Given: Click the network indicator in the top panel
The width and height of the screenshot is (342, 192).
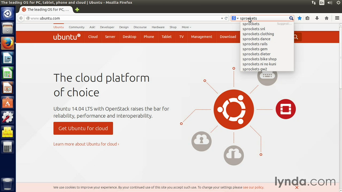Looking at the screenshot, I should (x=314, y=3).
